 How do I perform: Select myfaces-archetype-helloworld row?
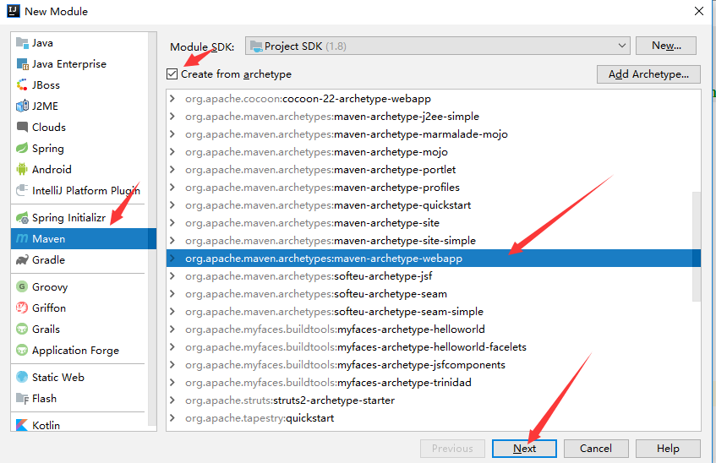434,330
